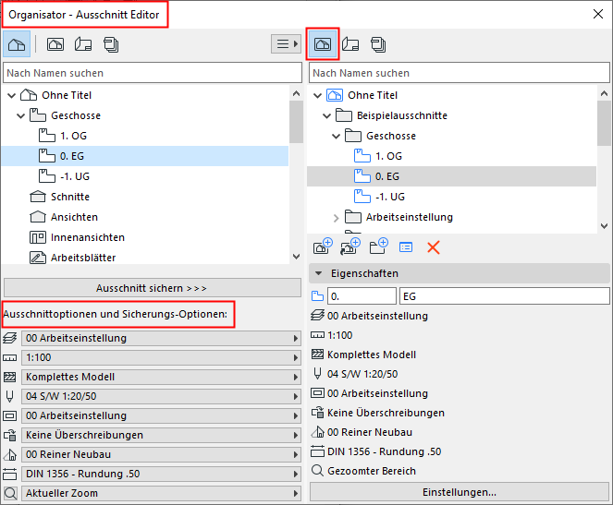Open pen set dropdown 04 S/W 1:20/50
Image resolution: width=613 pixels, height=505 pixels.
[x=161, y=396]
